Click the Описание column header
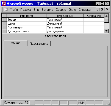Viewport: 111px width, 106px height. tap(94, 16)
